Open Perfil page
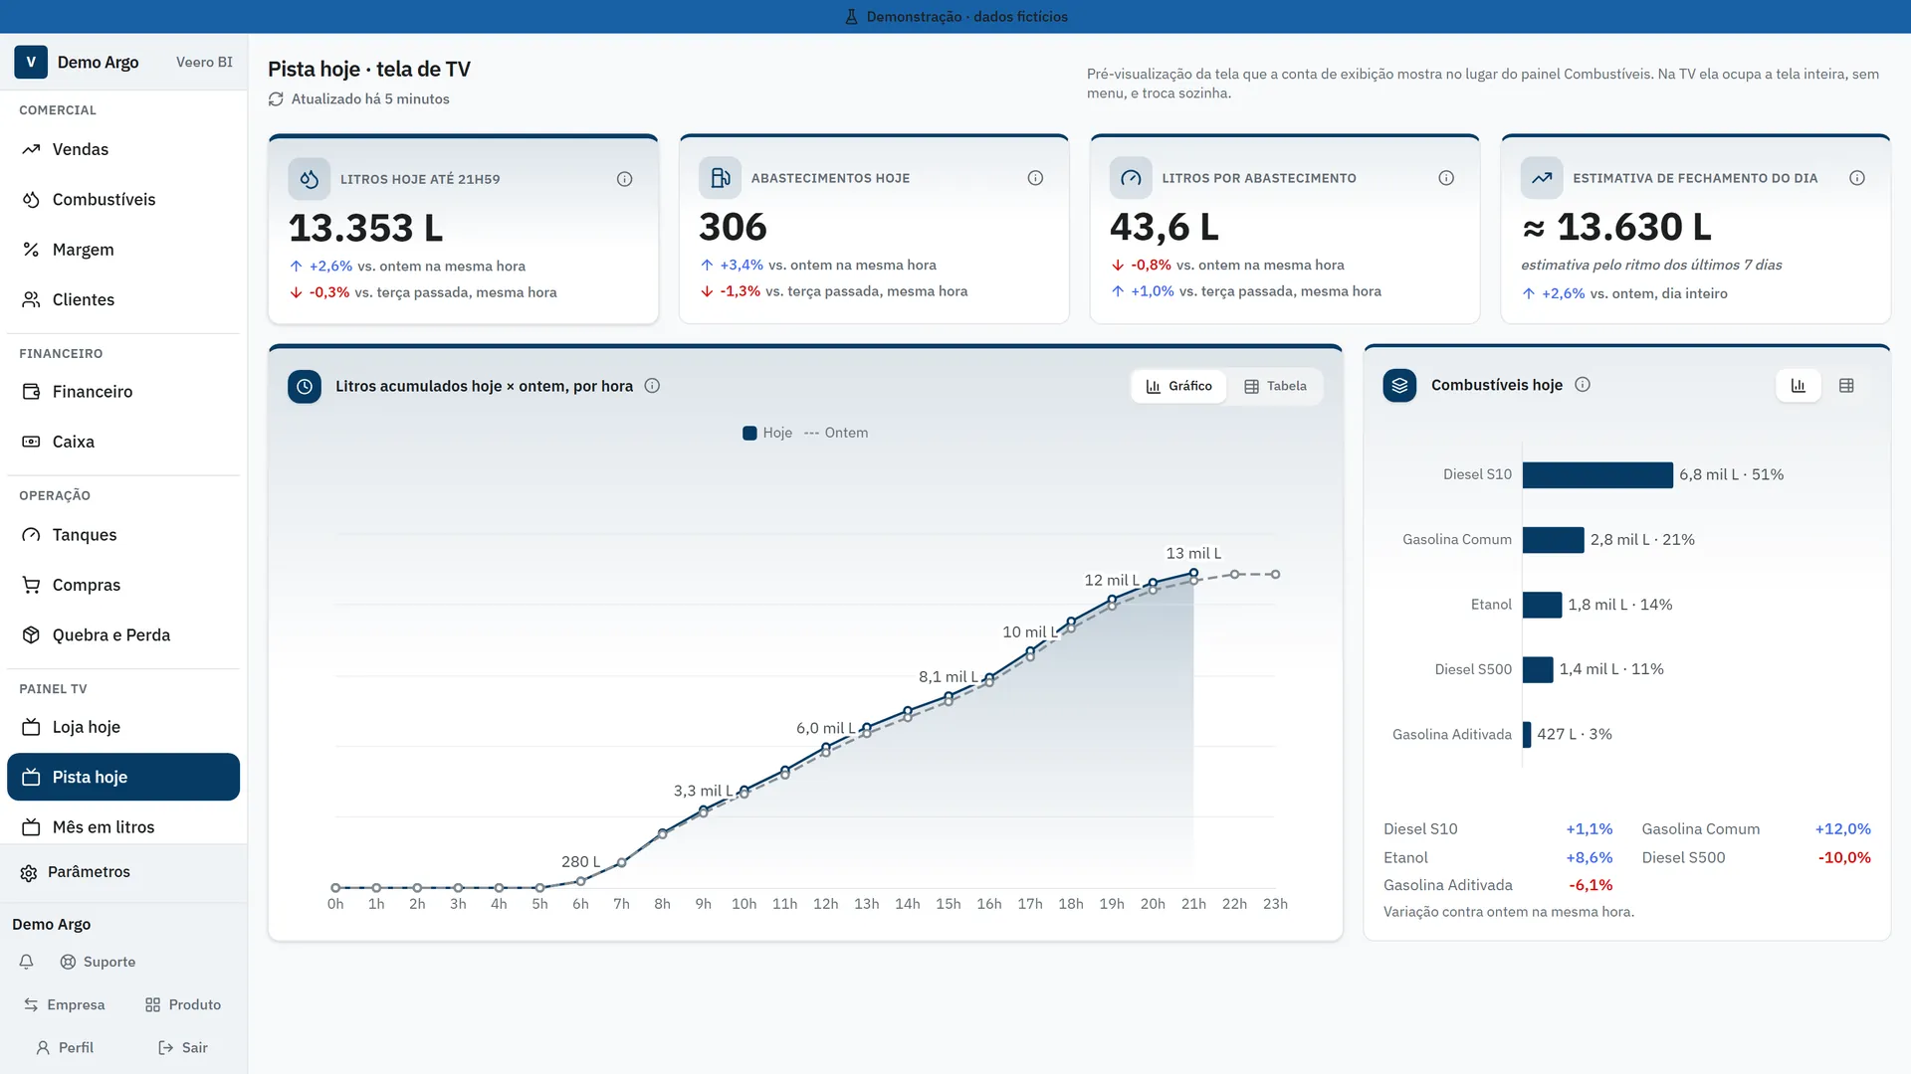The width and height of the screenshot is (1911, 1074). tap(65, 1047)
